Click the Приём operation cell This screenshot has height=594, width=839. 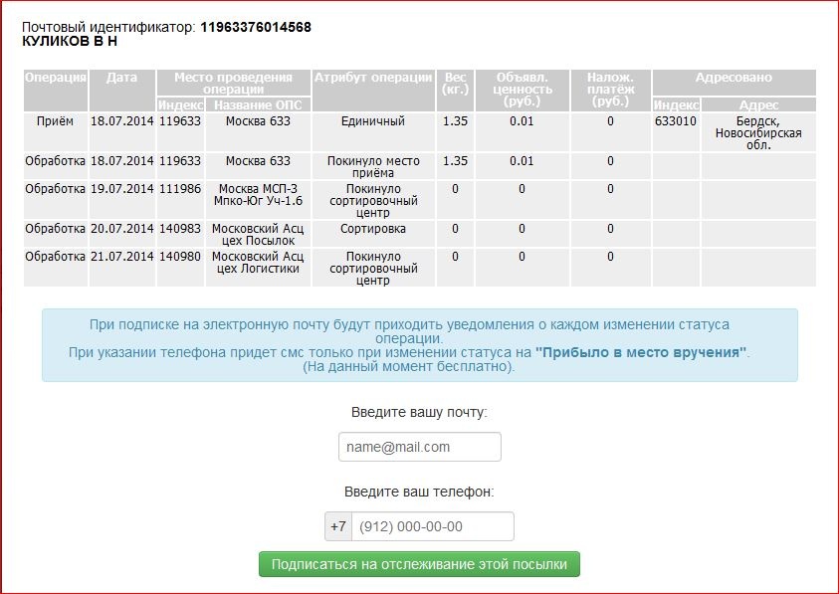[x=55, y=121]
